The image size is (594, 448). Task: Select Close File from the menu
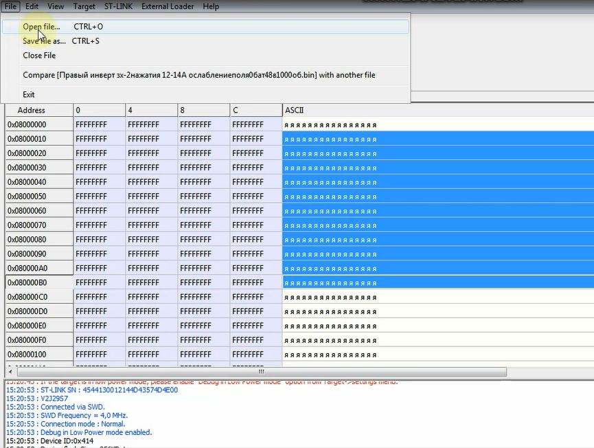pyautogui.click(x=39, y=55)
